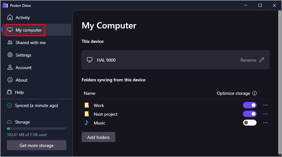The width and height of the screenshot is (282, 157).
Task: Open the Account page
Action: (37, 68)
